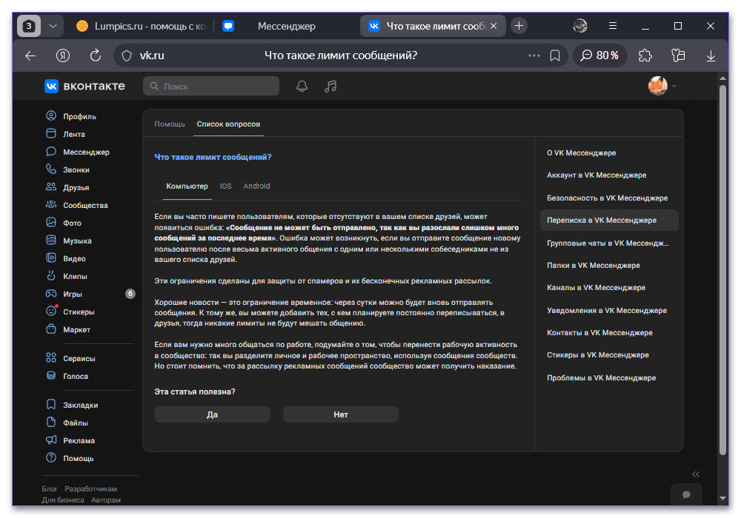Switch to Помощь tab
Screen dimensions: 741x518
click(170, 124)
